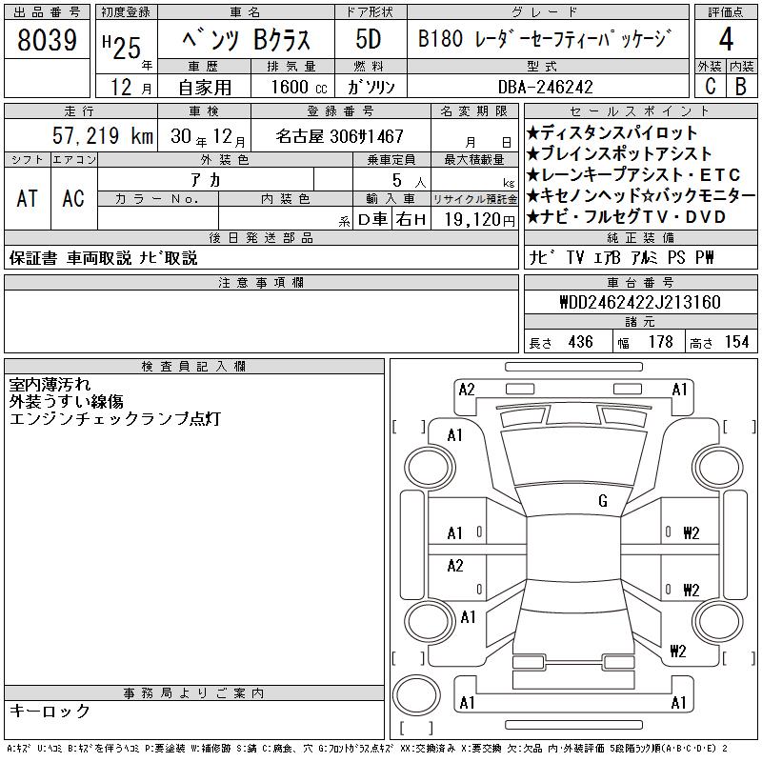The height and width of the screenshot is (762, 762).
Task: Click the G mark on the windshield
Action: point(602,501)
